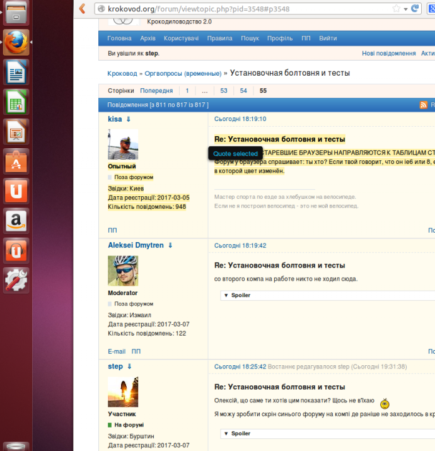The width and height of the screenshot is (435, 451).
Task: Click the RSS feed icon
Action: click(424, 105)
